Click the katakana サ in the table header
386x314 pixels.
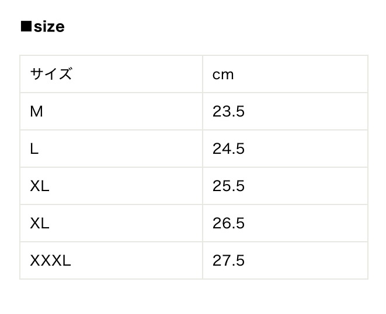point(37,75)
